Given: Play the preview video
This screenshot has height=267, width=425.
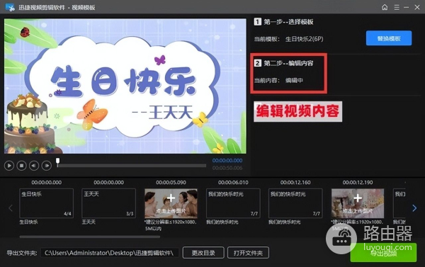Looking at the screenshot, I should (x=9, y=165).
